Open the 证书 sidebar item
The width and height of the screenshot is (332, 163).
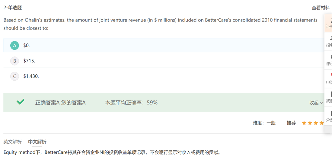click(329, 23)
